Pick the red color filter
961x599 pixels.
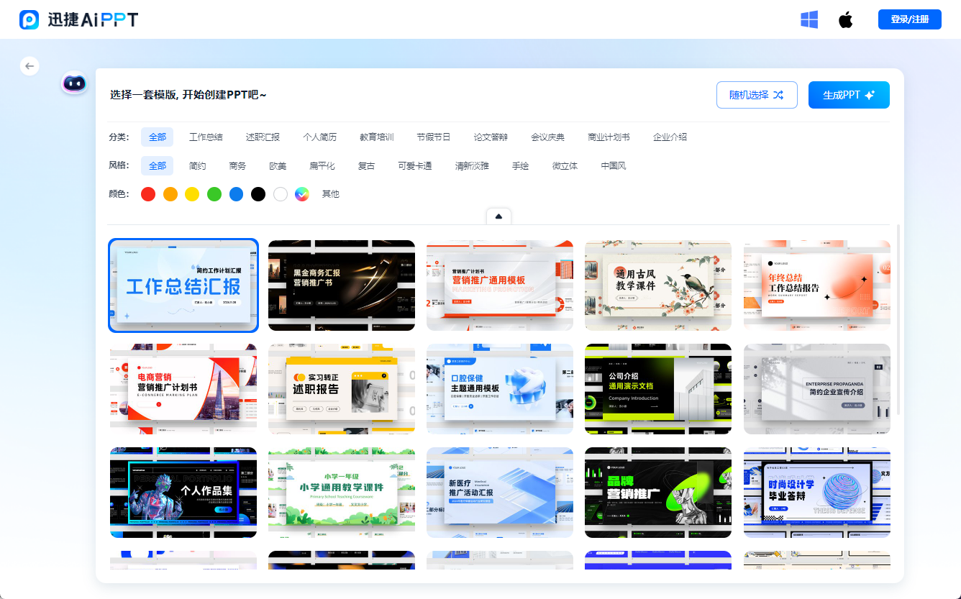(x=148, y=194)
